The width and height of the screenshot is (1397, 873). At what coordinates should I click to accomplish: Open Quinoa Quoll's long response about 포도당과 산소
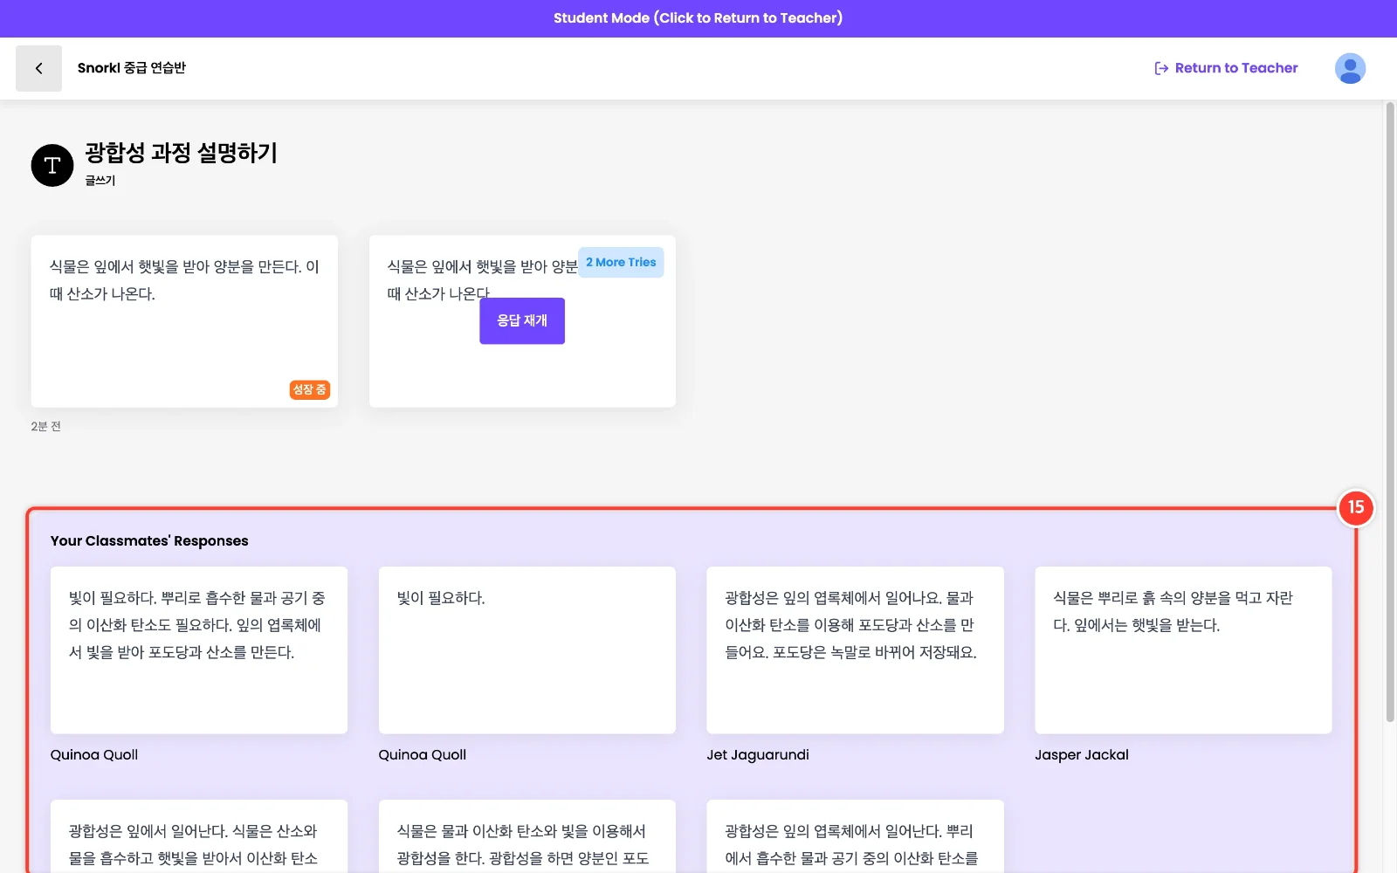click(199, 650)
